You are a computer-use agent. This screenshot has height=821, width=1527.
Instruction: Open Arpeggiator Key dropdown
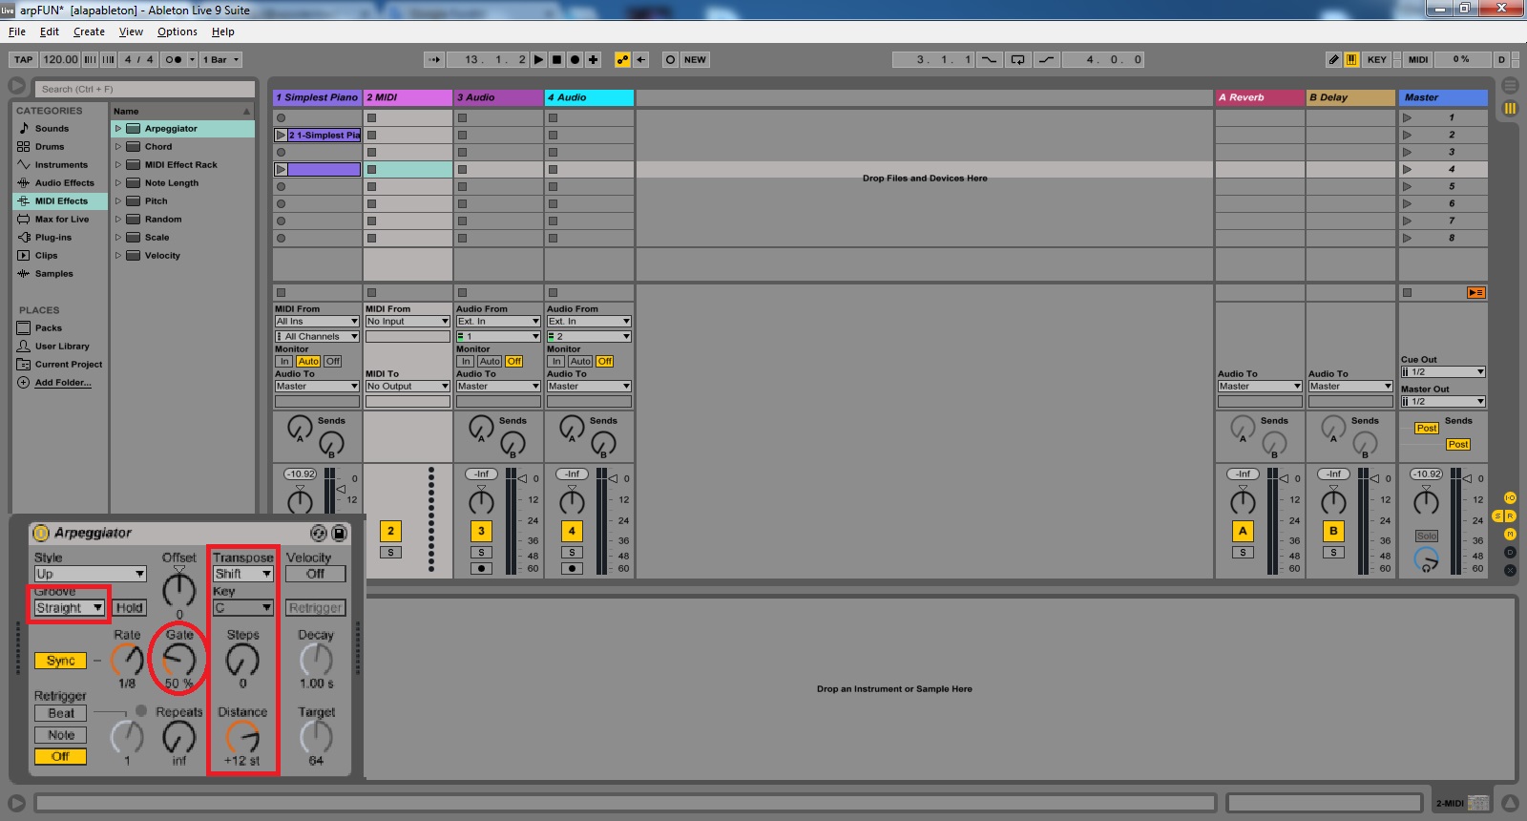pyautogui.click(x=242, y=607)
